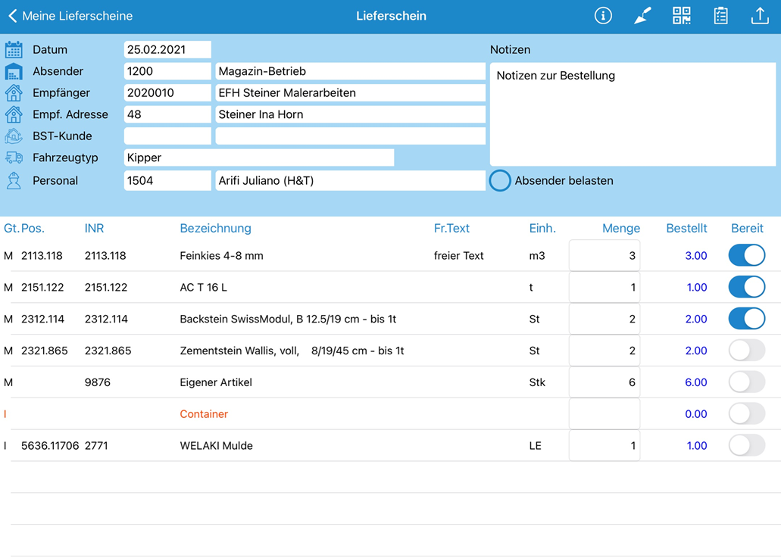Click the empty BST-Kunde number field
This screenshot has height=558, width=781.
pos(167,136)
